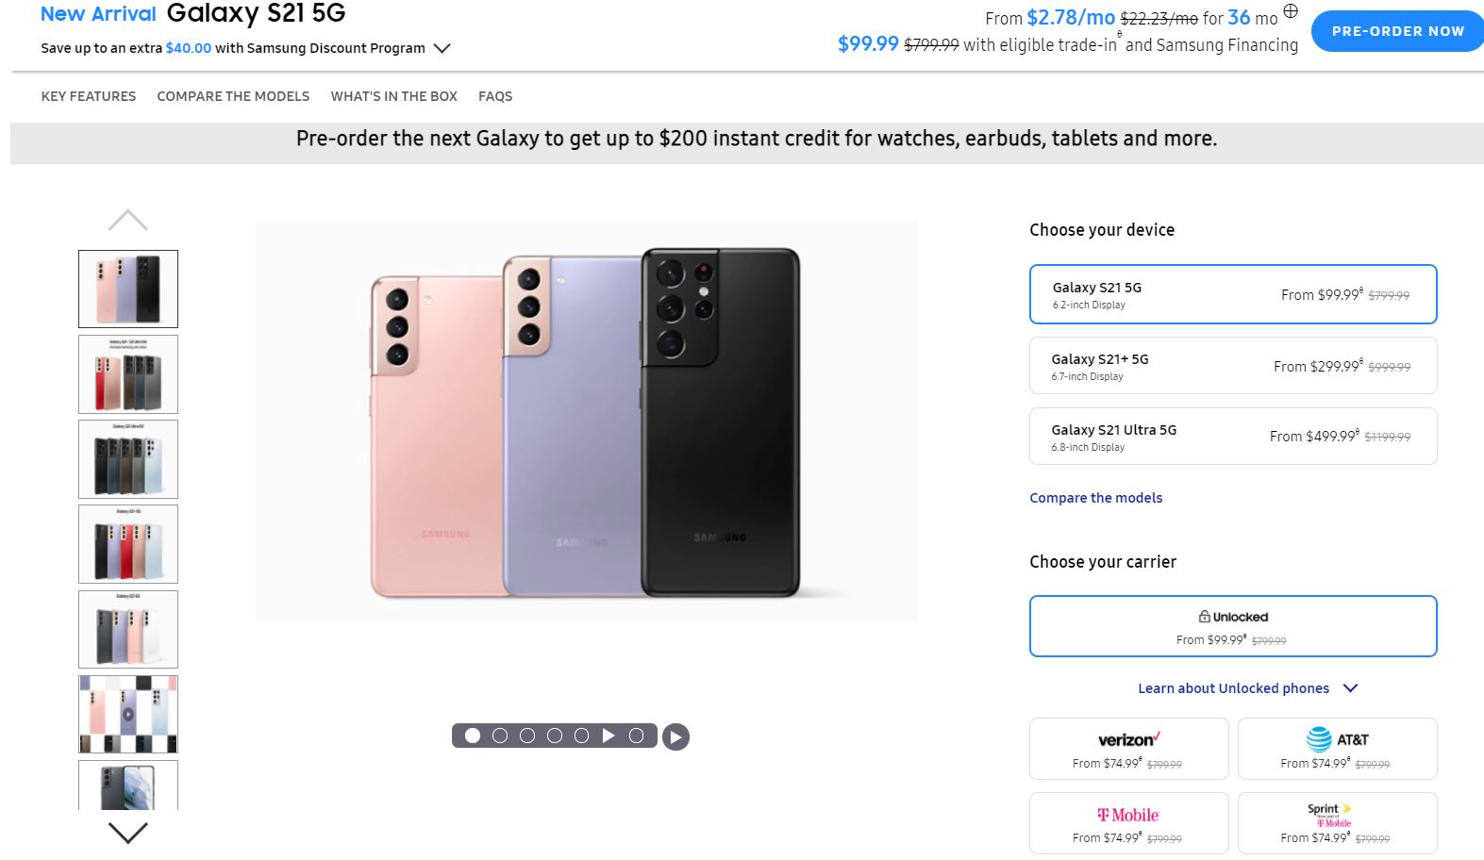
Task: Choose the Galaxy S21+ 5G device
Action: tap(1232, 366)
